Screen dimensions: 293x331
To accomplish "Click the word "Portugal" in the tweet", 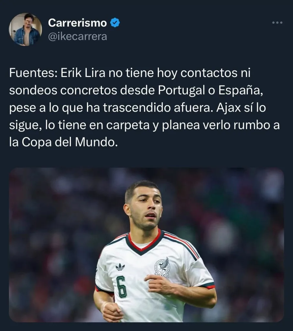I will click(x=181, y=91).
